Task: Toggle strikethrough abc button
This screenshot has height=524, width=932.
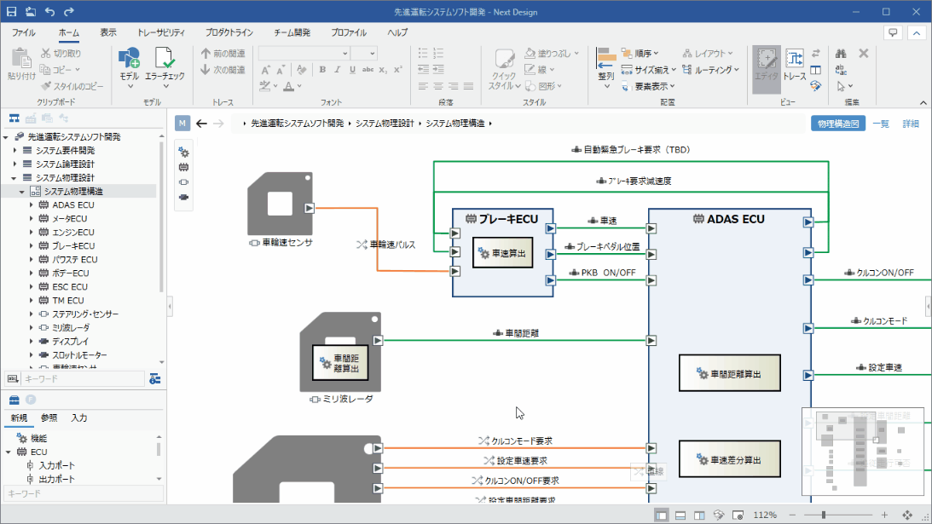Action: click(x=368, y=70)
